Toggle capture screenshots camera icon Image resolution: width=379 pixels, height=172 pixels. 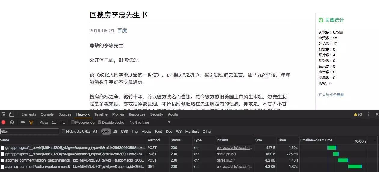tap(23, 122)
